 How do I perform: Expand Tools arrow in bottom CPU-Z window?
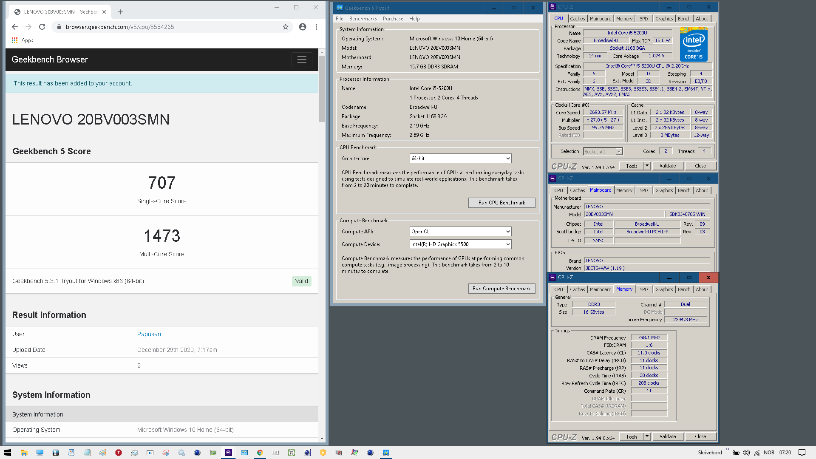click(x=647, y=436)
